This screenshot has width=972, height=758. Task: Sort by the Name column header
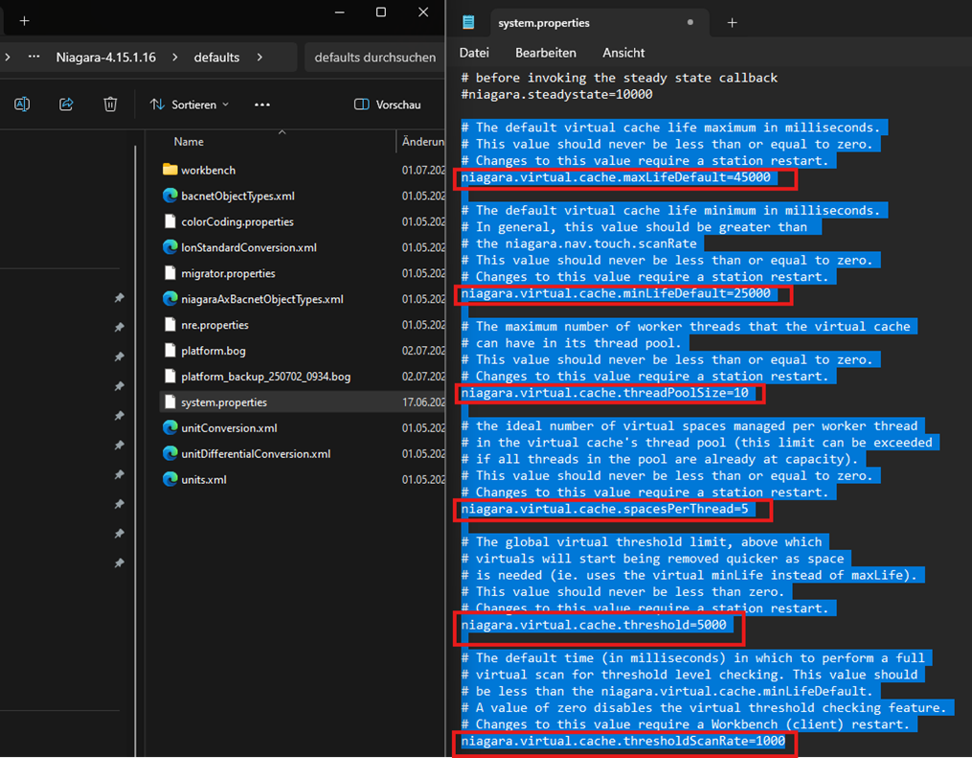(189, 142)
